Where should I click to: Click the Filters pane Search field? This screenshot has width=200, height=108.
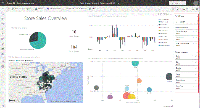click(186, 22)
